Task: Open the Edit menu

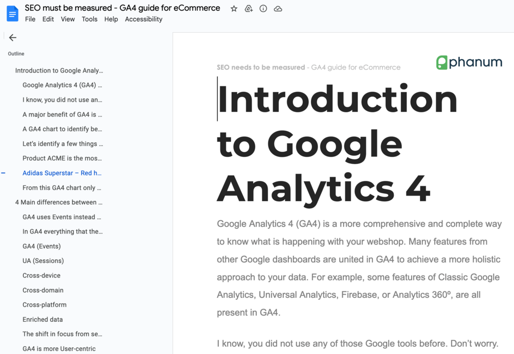Action: [48, 19]
